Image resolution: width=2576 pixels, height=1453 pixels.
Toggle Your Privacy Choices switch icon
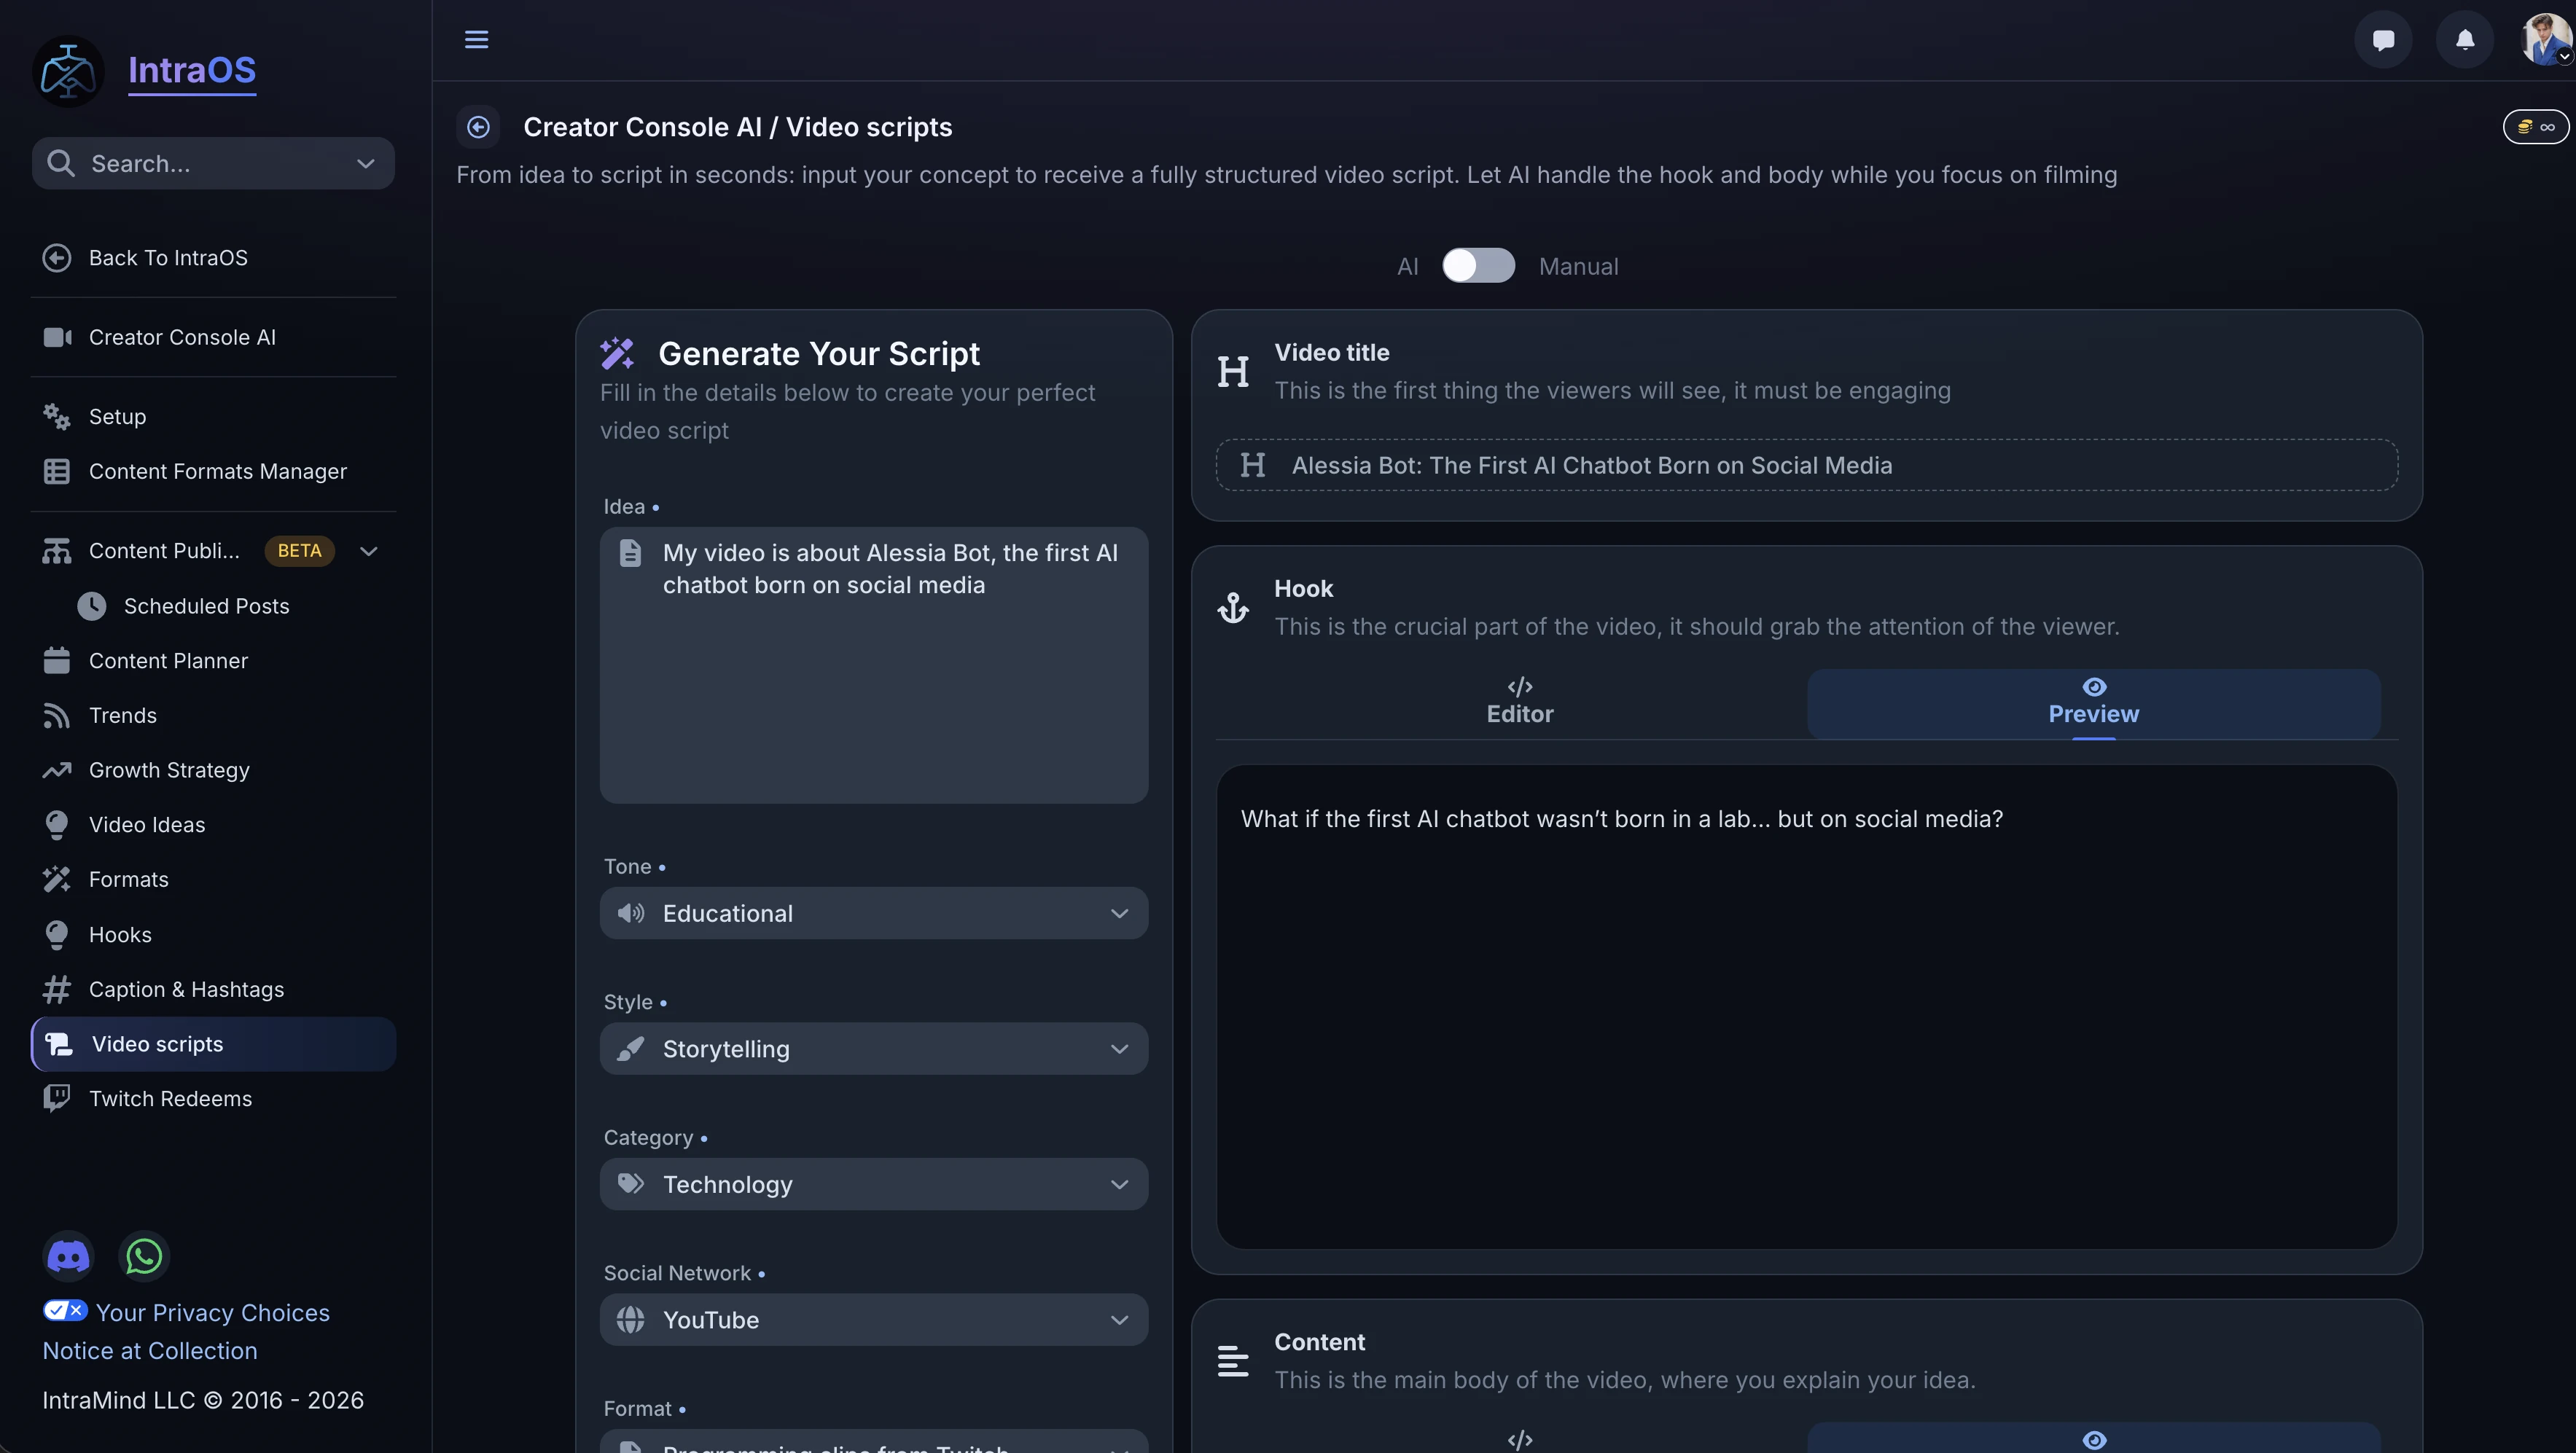65,1310
